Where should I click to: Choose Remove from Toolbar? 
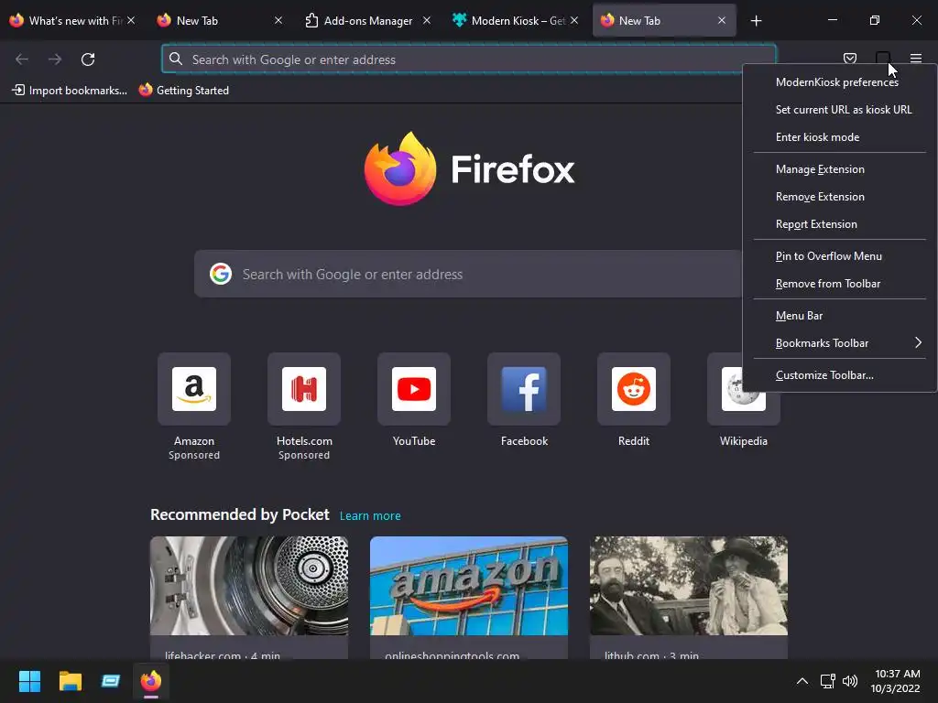(x=840, y=284)
